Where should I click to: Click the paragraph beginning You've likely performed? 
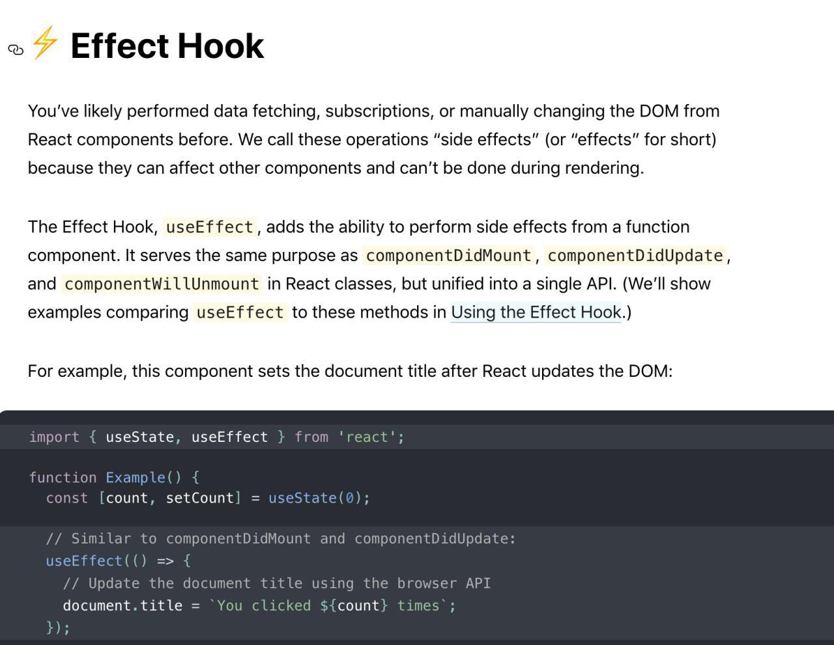click(x=373, y=139)
